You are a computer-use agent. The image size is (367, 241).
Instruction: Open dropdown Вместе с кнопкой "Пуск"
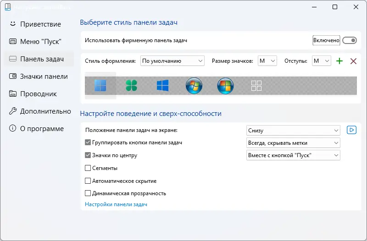pyautogui.click(x=293, y=155)
